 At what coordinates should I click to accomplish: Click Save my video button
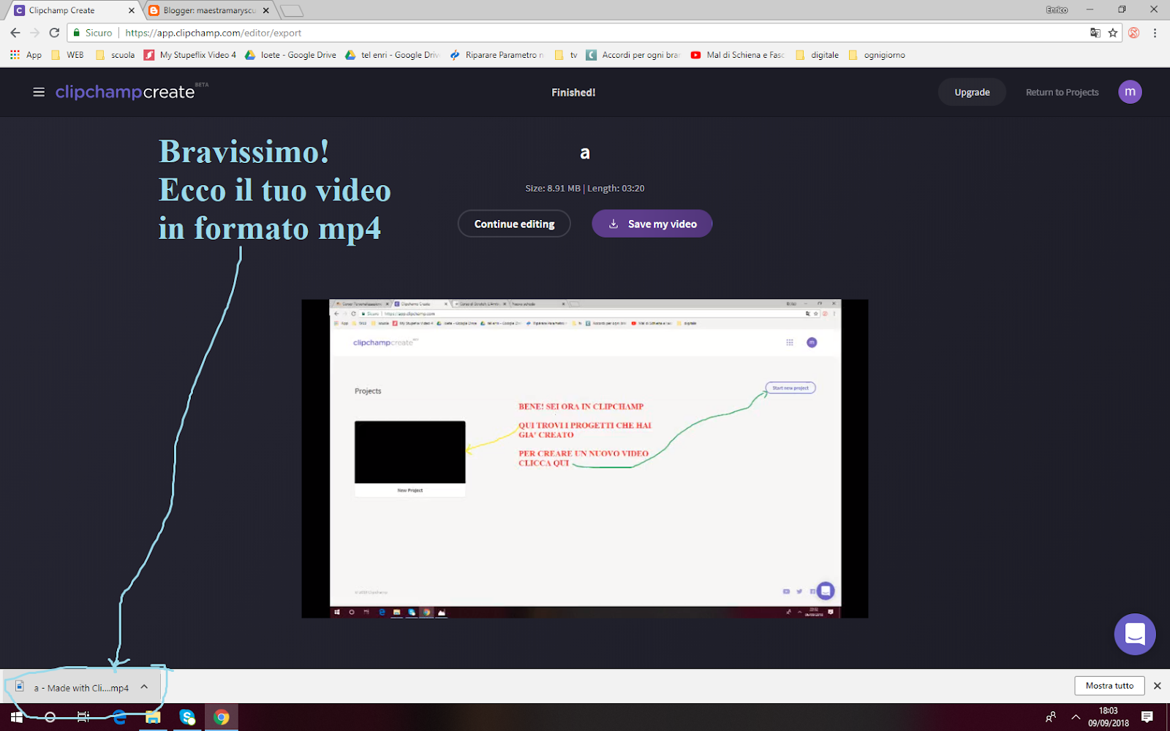click(x=652, y=224)
